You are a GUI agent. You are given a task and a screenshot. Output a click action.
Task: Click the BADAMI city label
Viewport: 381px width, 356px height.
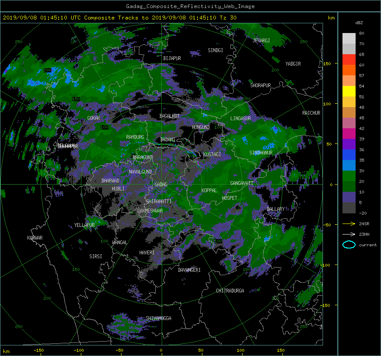[x=168, y=140]
